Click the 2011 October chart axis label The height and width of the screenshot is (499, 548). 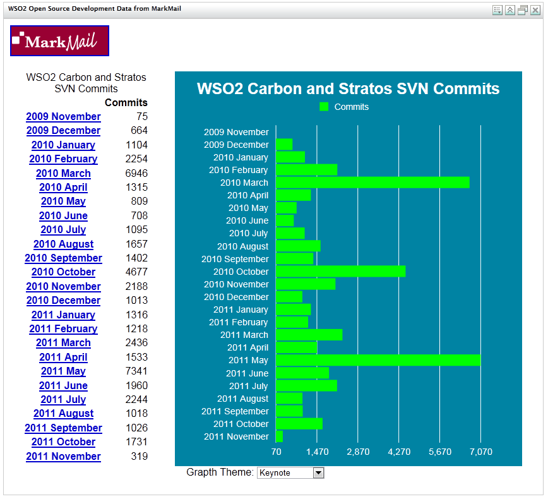[241, 424]
